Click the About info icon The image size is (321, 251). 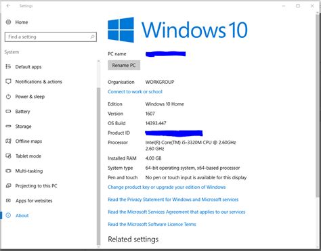pyautogui.click(x=8, y=215)
